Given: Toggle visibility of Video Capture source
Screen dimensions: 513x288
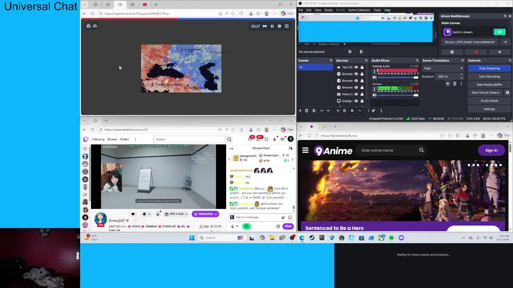Looking at the screenshot, I should point(356,94).
